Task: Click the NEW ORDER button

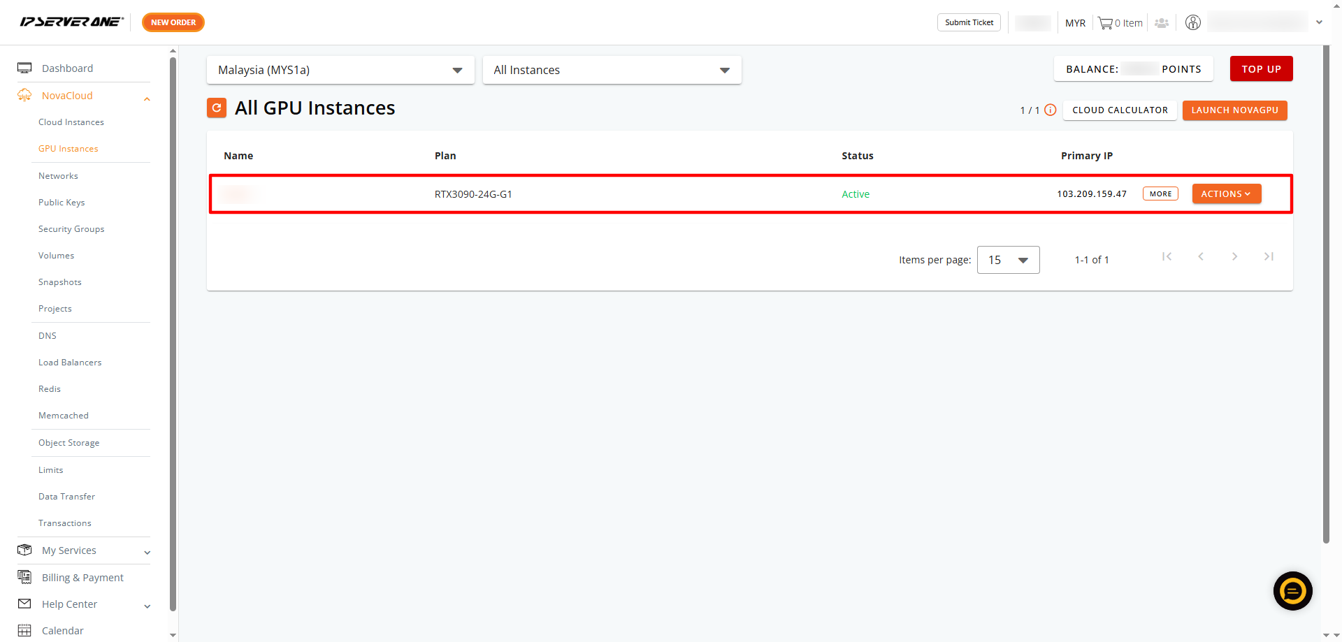Action: coord(173,22)
